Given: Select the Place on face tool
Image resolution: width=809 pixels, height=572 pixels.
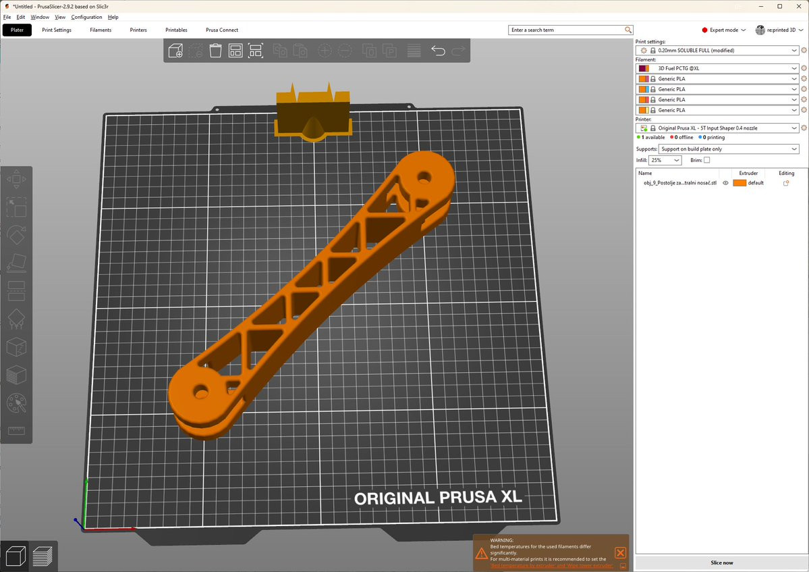Looking at the screenshot, I should click(x=16, y=263).
